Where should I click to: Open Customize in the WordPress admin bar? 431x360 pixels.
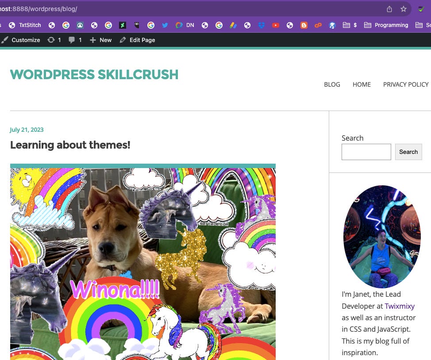click(x=21, y=40)
